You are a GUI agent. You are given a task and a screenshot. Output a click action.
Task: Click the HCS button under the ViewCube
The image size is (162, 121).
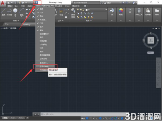[x=151, y=53]
